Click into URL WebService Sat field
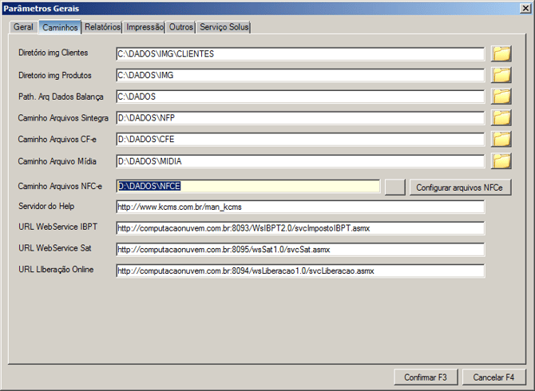Screen dimensions: 535x391 tap(299, 249)
